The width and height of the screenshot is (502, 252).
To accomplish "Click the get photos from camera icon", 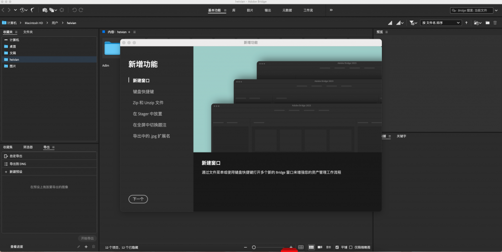I will [45, 10].
